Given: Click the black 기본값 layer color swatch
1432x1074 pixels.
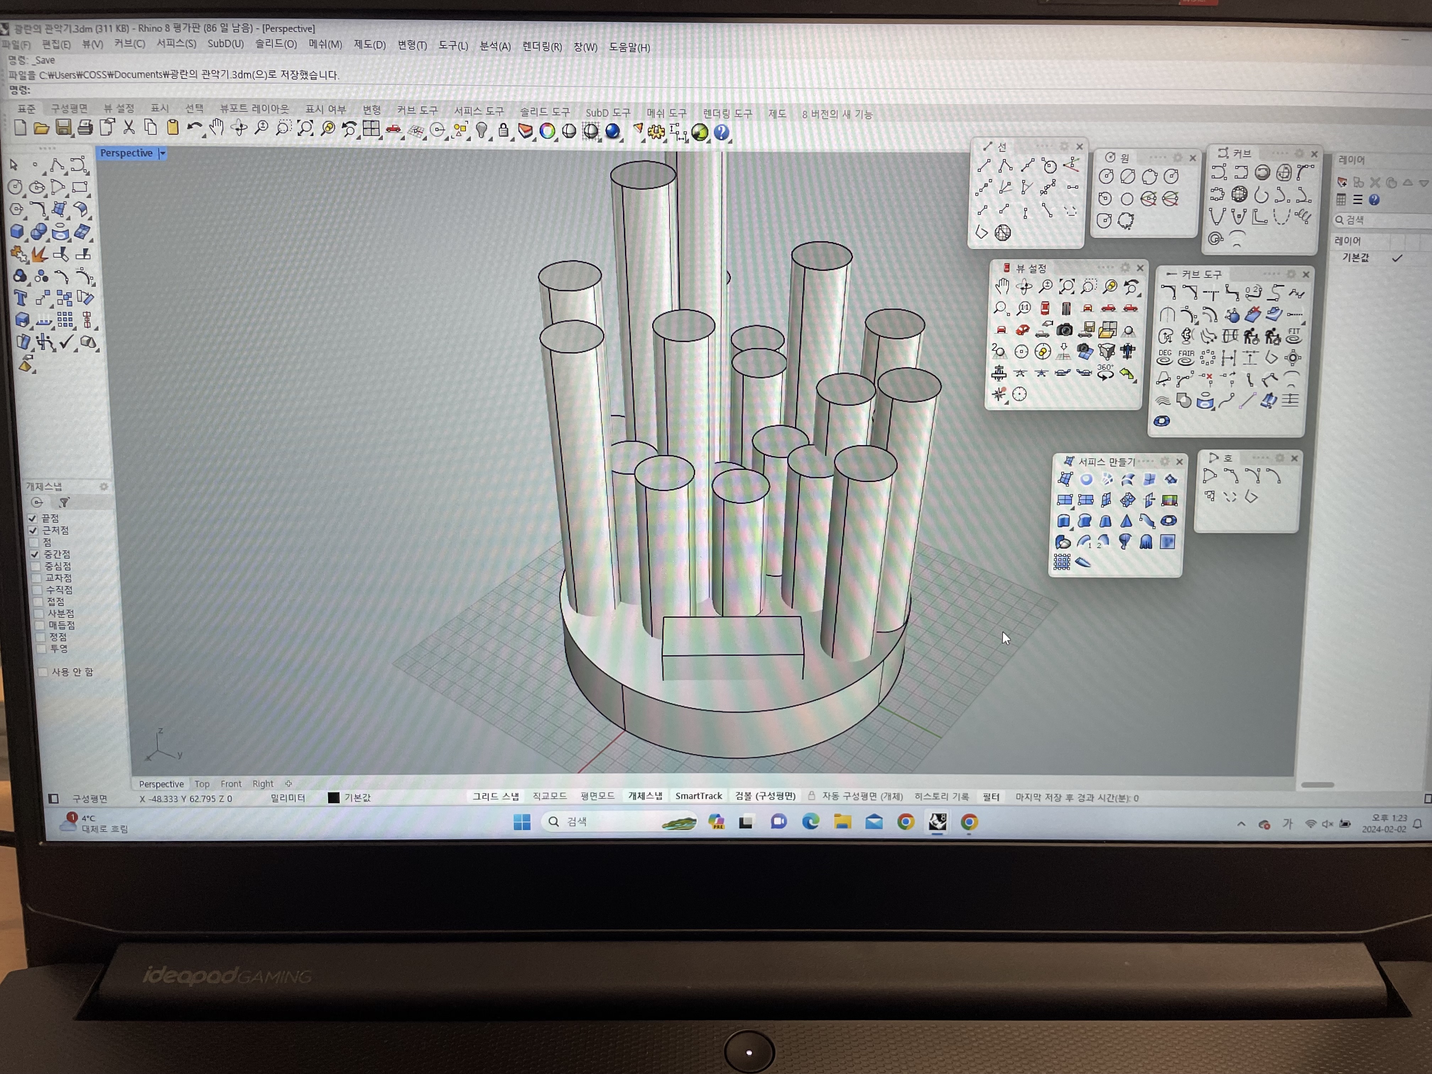Looking at the screenshot, I should tap(333, 798).
